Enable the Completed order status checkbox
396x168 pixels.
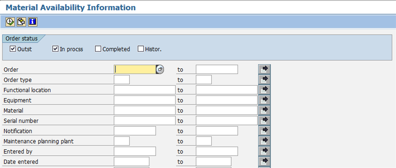pos(98,49)
